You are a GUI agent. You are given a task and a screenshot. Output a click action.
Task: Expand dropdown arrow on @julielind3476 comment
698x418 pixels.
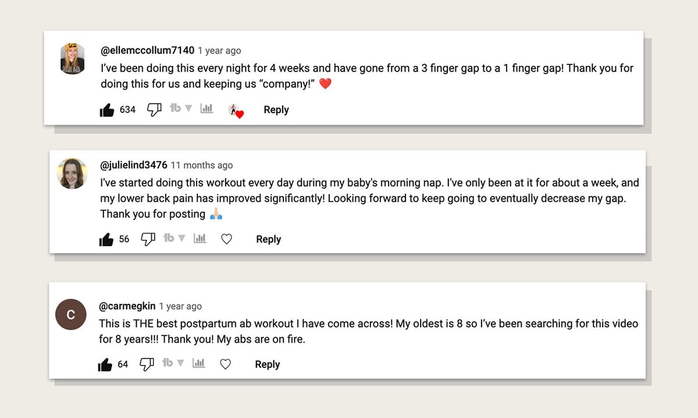click(x=181, y=238)
